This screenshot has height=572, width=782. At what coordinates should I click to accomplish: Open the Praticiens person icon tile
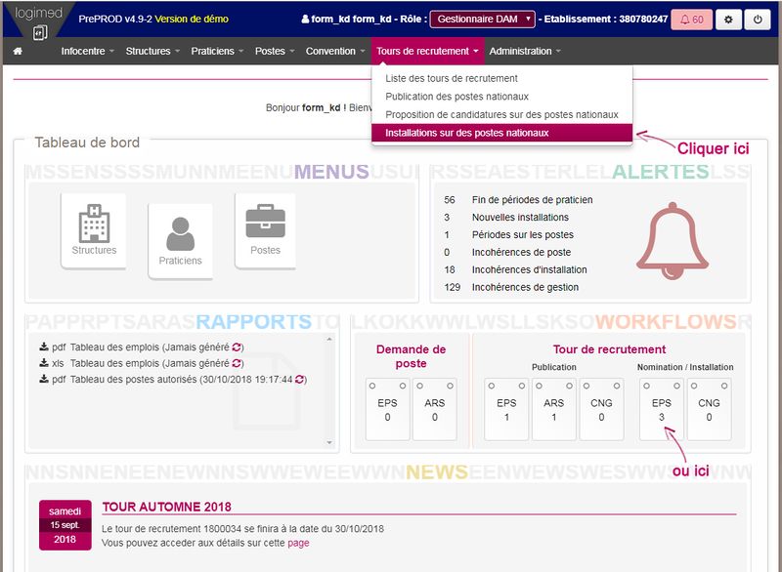pyautogui.click(x=180, y=241)
